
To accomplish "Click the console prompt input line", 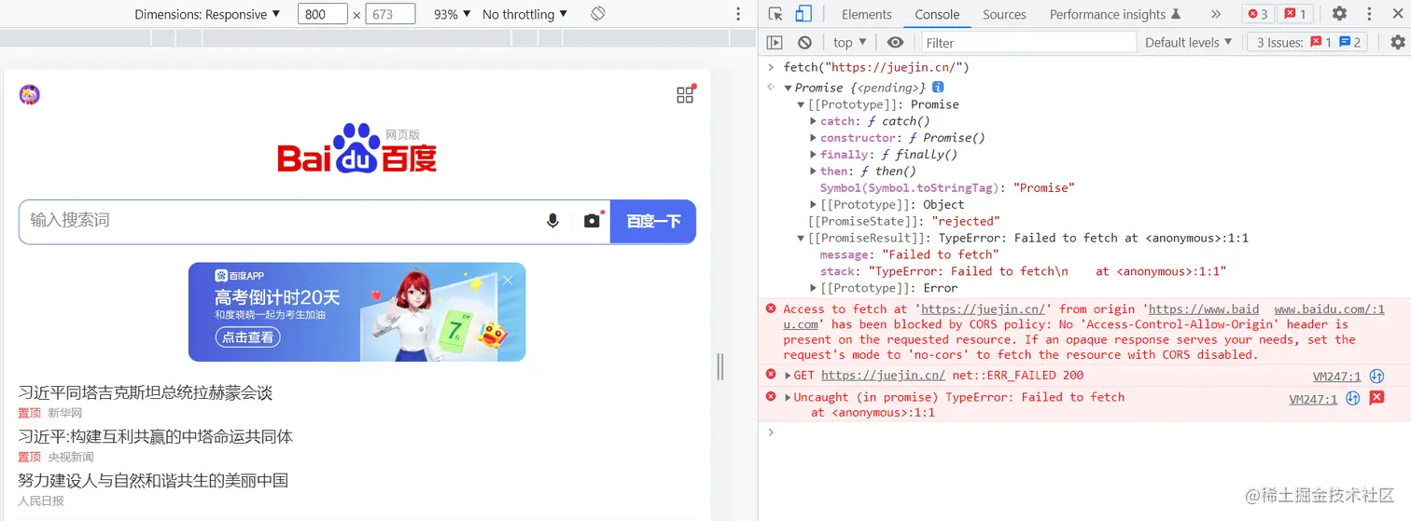I will click(1083, 432).
